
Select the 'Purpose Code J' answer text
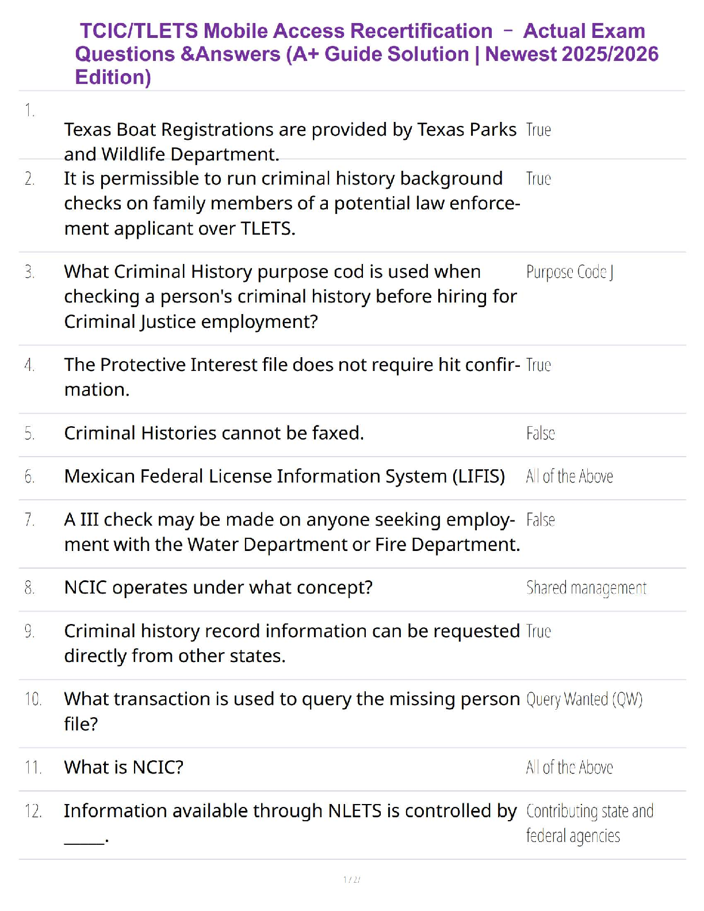(x=569, y=272)
